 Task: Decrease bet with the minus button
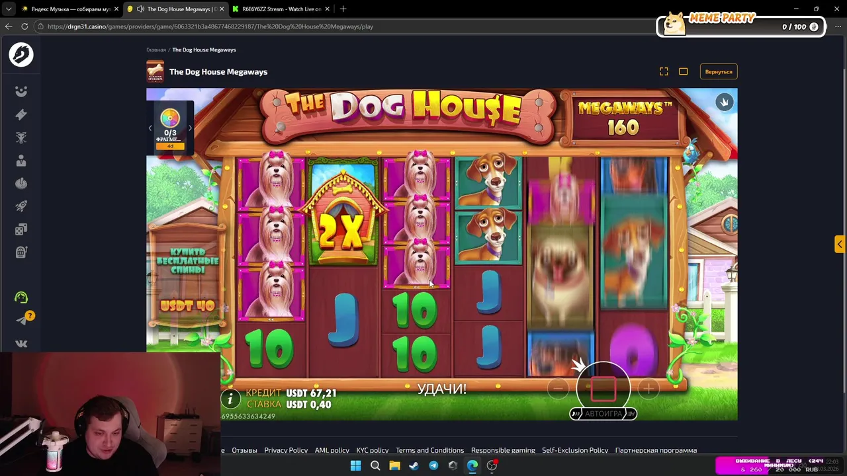[558, 389]
